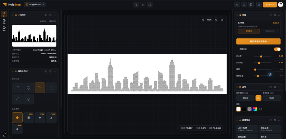Adjust the Gamma slider
The width and height of the screenshot is (286, 139).
click(x=263, y=63)
